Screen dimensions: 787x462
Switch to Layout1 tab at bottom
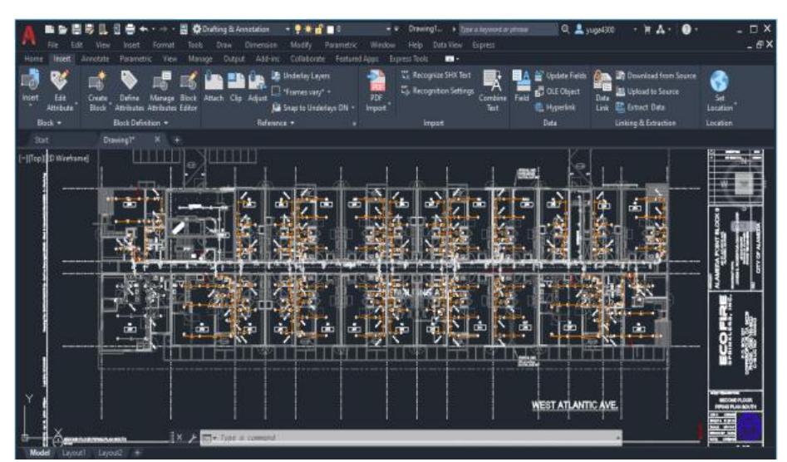click(x=73, y=453)
